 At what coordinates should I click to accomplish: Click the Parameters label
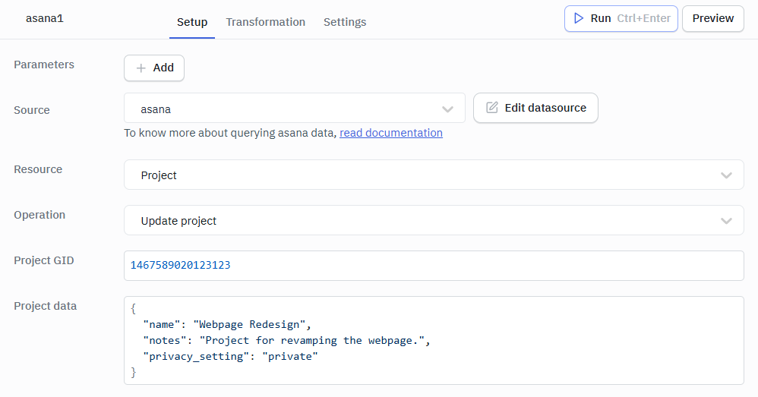(44, 65)
